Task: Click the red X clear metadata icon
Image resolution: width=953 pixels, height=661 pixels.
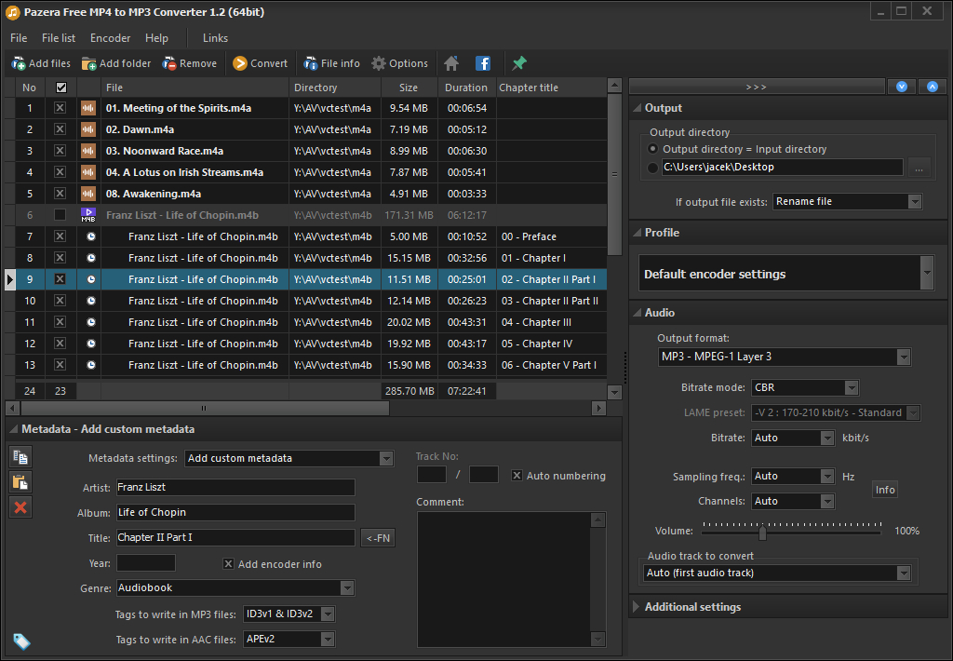Action: pyautogui.click(x=20, y=507)
